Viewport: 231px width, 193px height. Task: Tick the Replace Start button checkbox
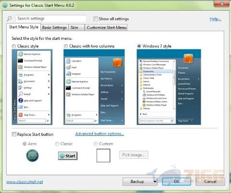[x=14, y=134]
